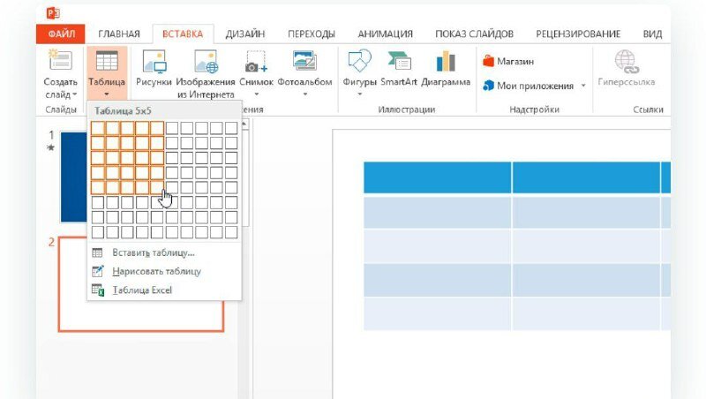This screenshot has width=706, height=399.
Task: Go to the ПЕРЕХОДЫ tab
Action: pos(312,34)
